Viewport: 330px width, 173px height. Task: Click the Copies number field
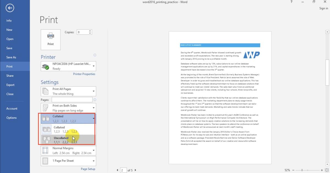(x=82, y=32)
